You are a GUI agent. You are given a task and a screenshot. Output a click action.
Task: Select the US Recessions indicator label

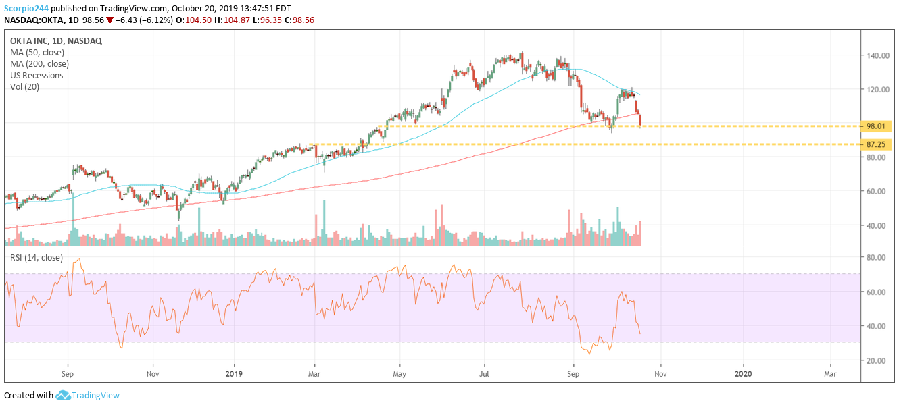37,76
